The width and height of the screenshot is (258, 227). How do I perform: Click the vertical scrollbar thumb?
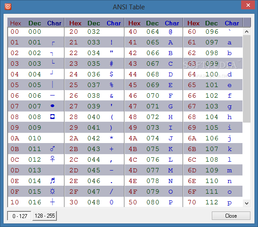pyautogui.click(x=246, y=79)
